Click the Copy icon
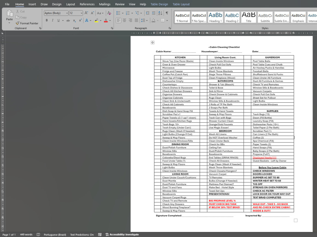The height and width of the screenshot is (237, 317). coord(17,17)
